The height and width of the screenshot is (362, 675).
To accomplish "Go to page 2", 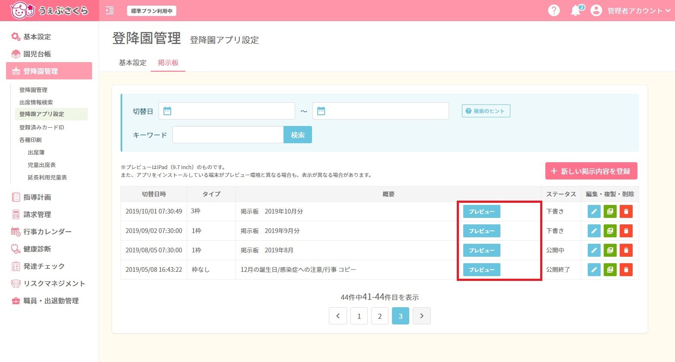I will pos(380,316).
